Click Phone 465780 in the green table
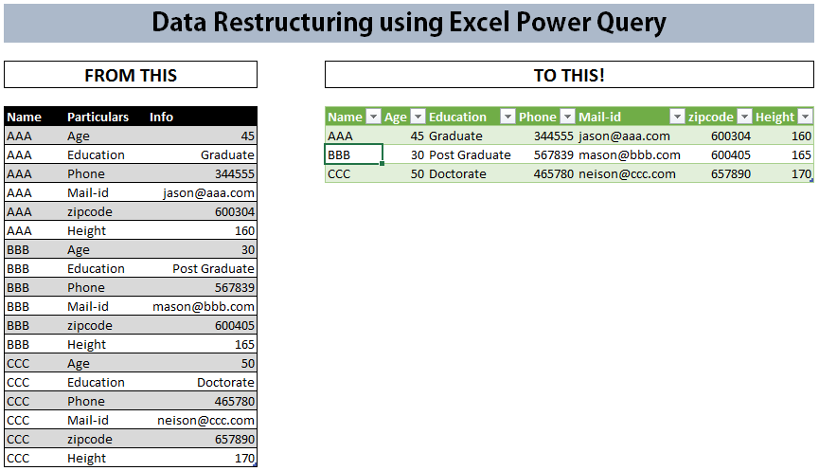Screen dimensions: 819x471 554,173
